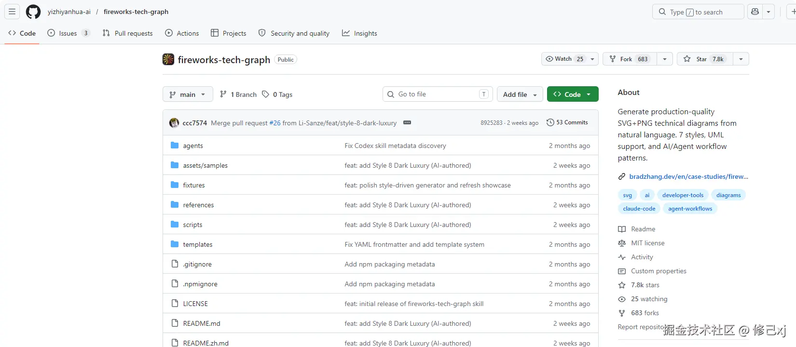
Task: Click the Readme book icon
Action: tap(622, 229)
